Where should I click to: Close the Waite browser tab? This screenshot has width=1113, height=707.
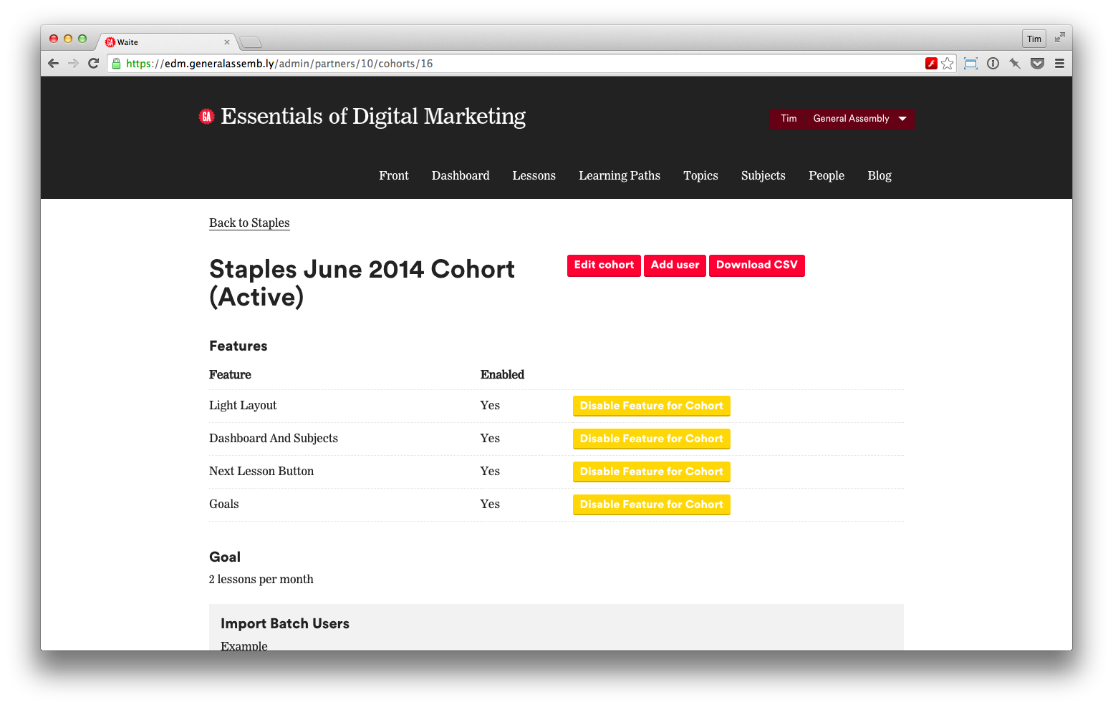click(227, 42)
